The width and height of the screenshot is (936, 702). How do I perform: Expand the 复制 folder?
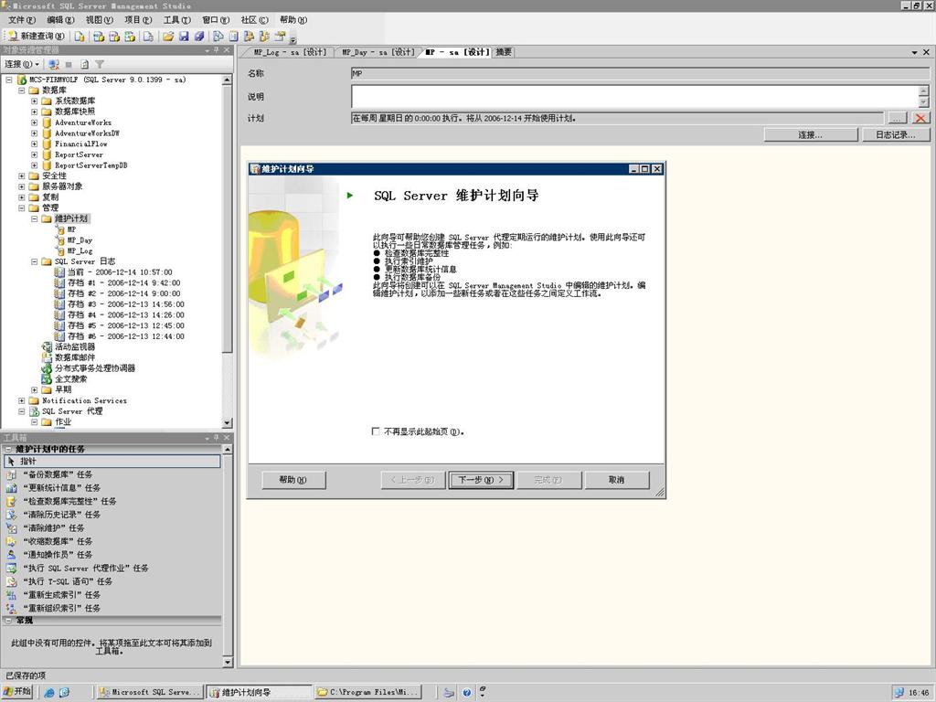[x=22, y=197]
